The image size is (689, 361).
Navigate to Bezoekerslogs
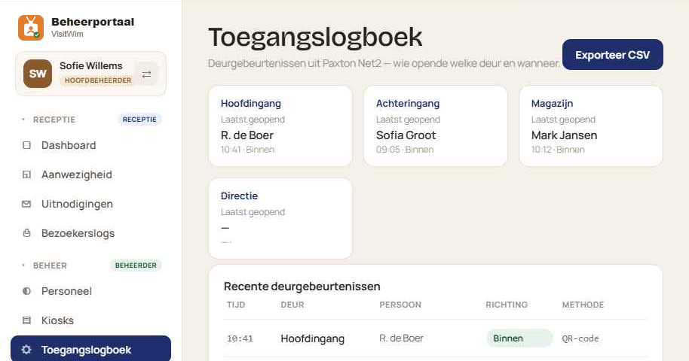click(x=90, y=233)
